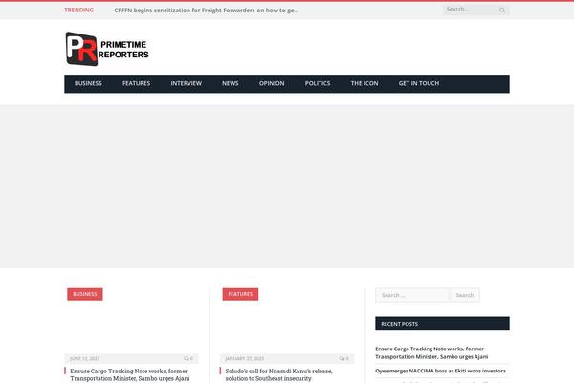This screenshot has height=383, width=574.
Task: Open the Politics section
Action: (318, 83)
